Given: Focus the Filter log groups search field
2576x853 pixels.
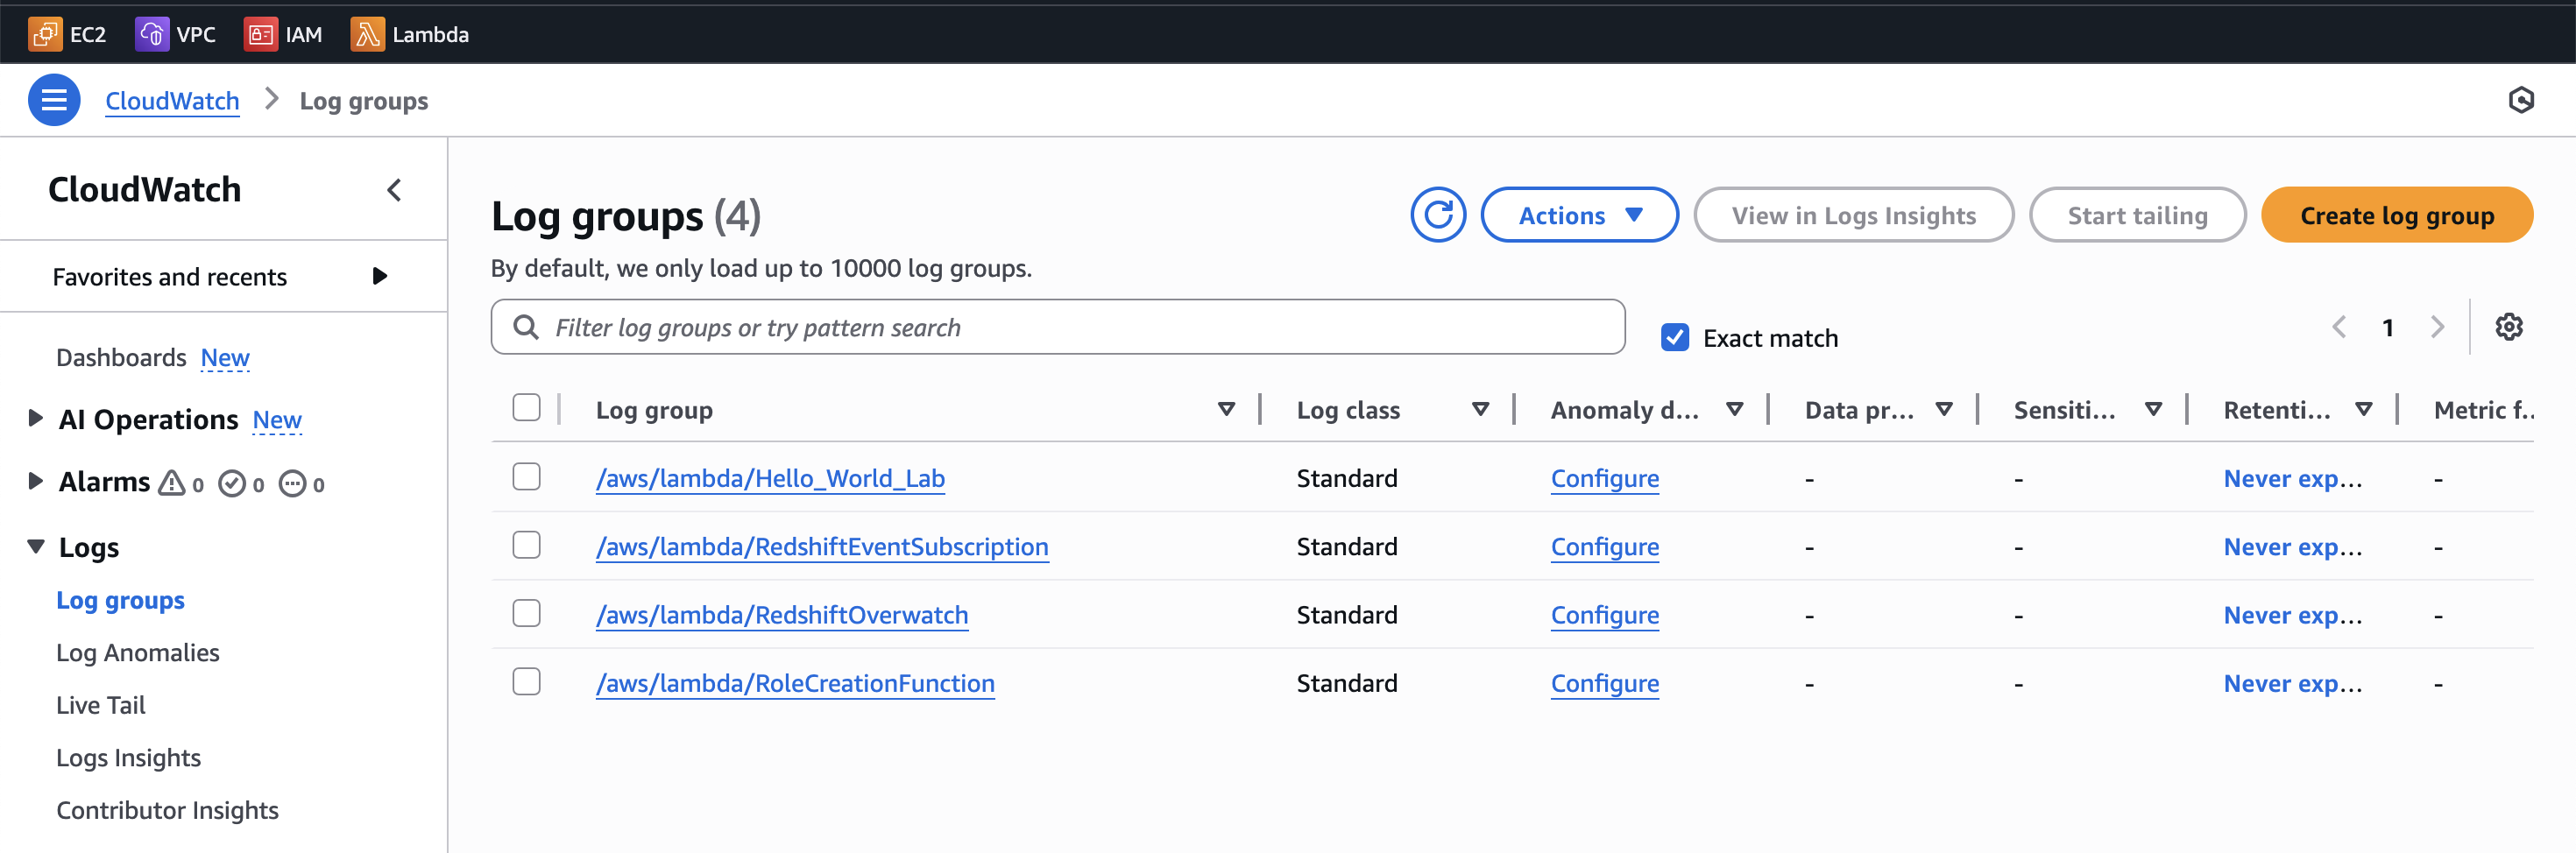Looking at the screenshot, I should 1070,327.
